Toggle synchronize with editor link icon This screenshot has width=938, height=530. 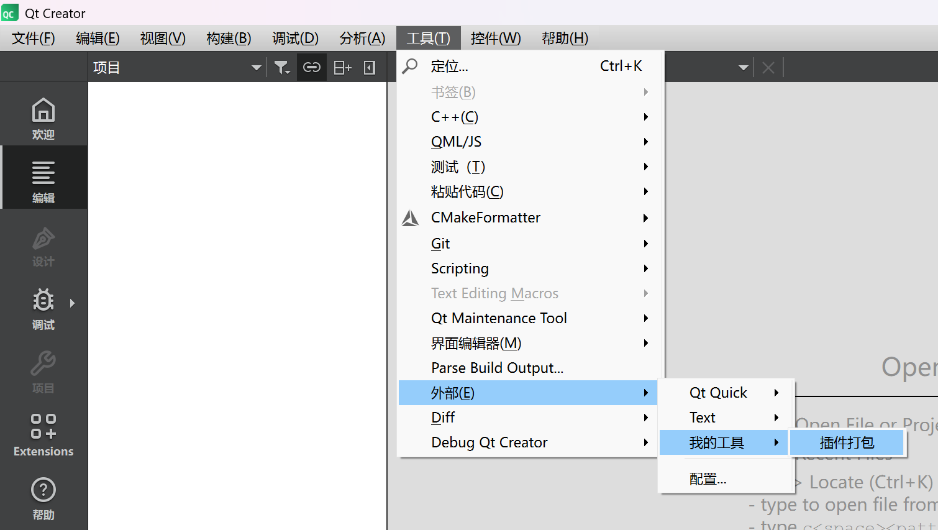(312, 67)
